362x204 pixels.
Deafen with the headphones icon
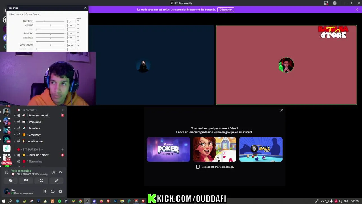point(53,192)
